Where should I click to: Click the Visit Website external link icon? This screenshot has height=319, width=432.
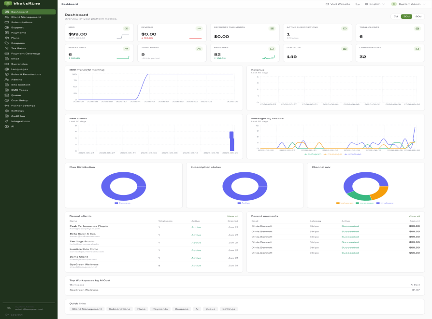pos(327,4)
